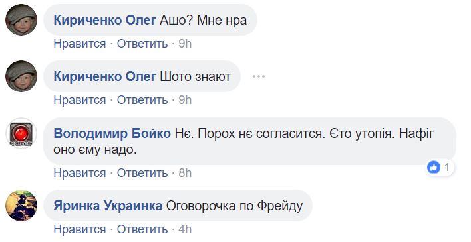This screenshot has width=471, height=242.
Task: Open the name Кириченко Олег in first comment
Action: [104, 20]
